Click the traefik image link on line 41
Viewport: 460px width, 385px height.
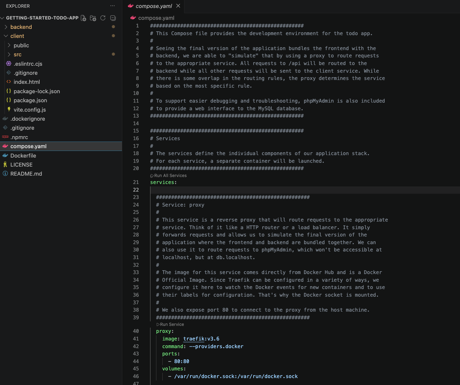pyautogui.click(x=194, y=339)
